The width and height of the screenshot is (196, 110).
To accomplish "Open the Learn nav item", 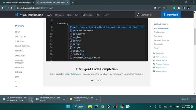I will point(106,15).
